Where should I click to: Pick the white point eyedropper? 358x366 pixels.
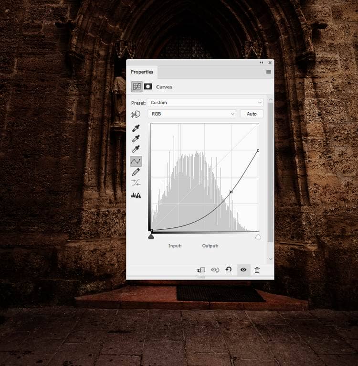(136, 149)
